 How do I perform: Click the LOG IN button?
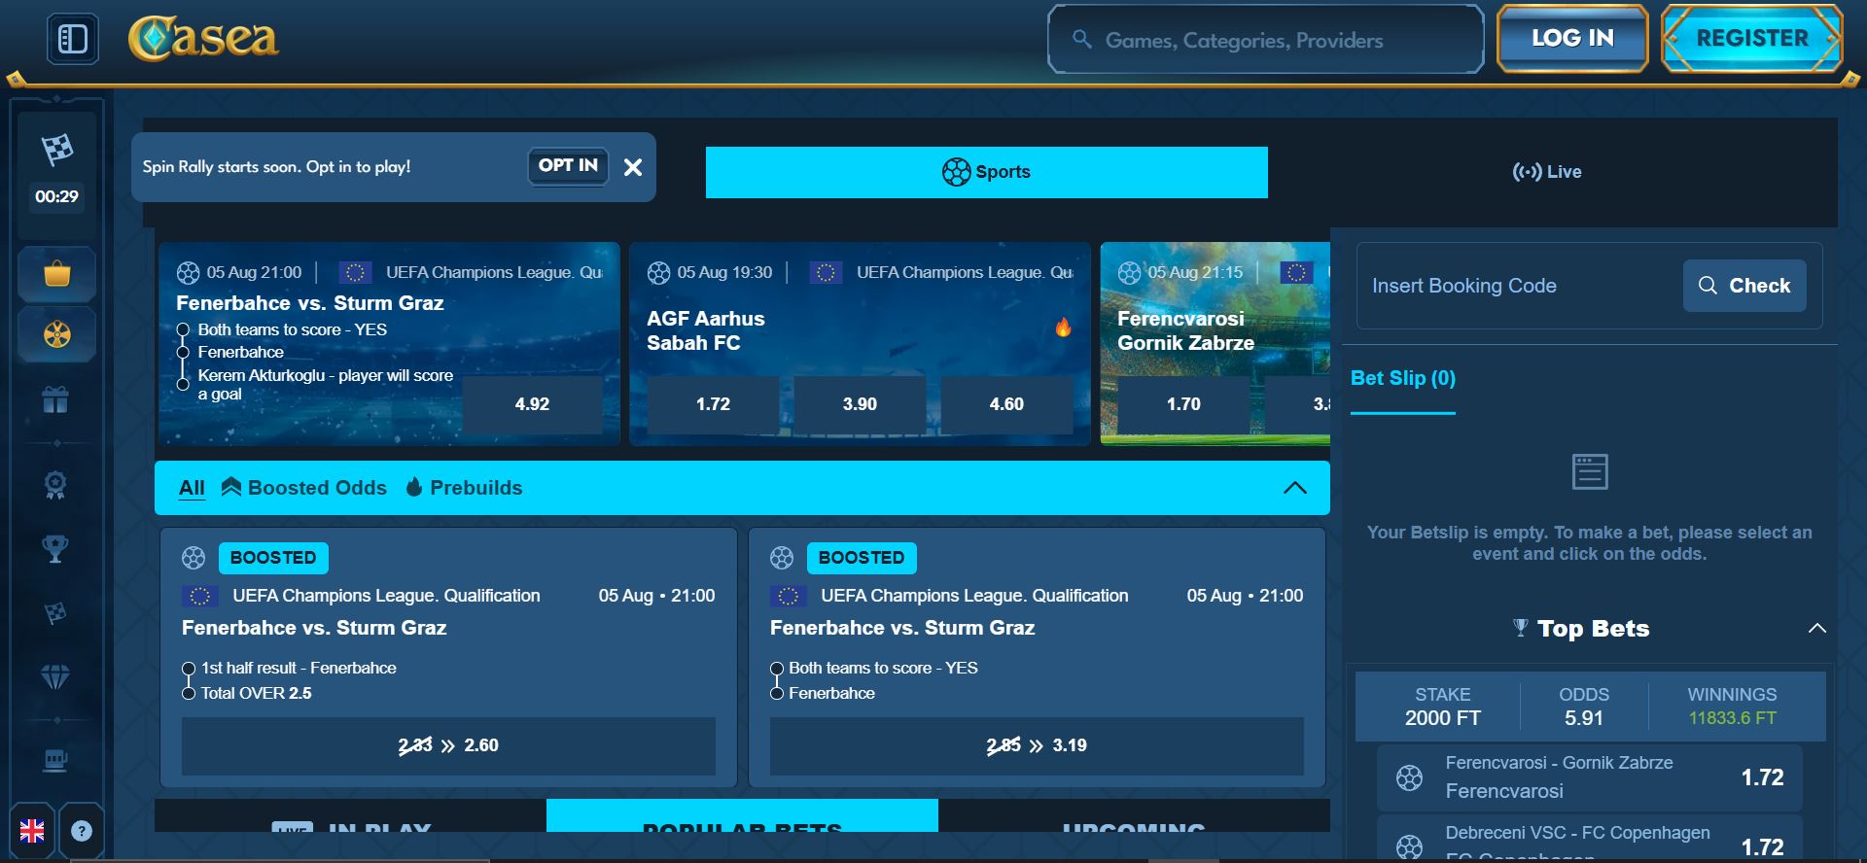coord(1572,39)
